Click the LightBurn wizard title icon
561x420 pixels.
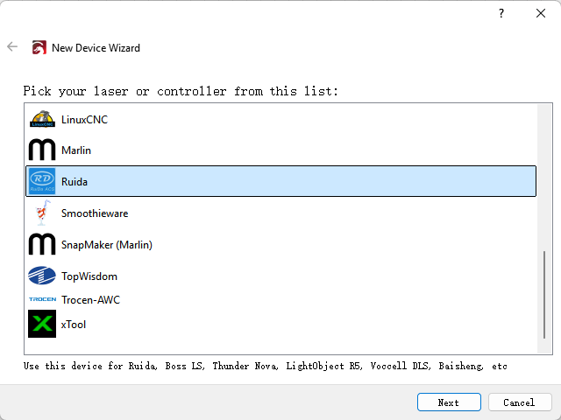pyautogui.click(x=39, y=48)
